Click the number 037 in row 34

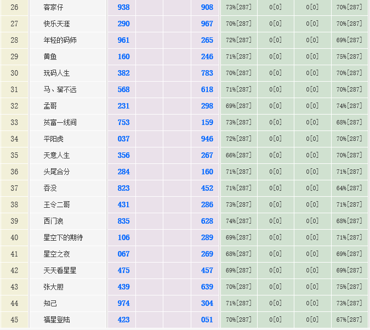pos(123,139)
